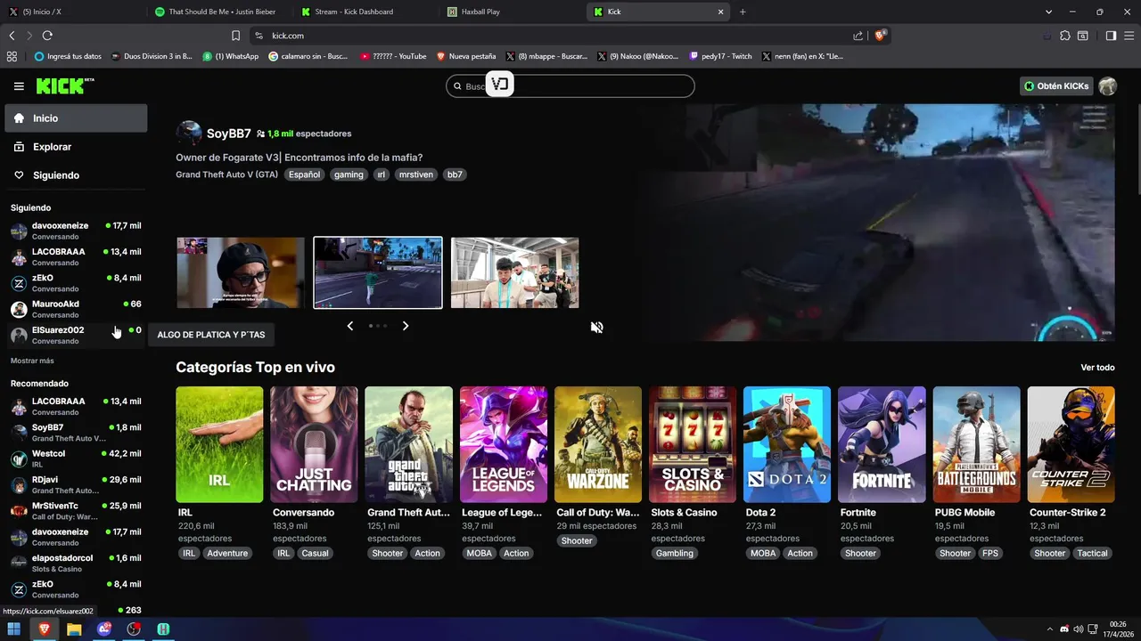
Task: Toggle the browser sidebar panel icon
Action: click(x=1111, y=36)
